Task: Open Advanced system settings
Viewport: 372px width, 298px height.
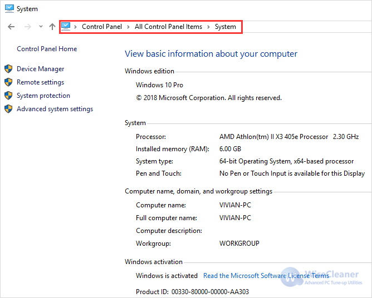Action: 55,109
